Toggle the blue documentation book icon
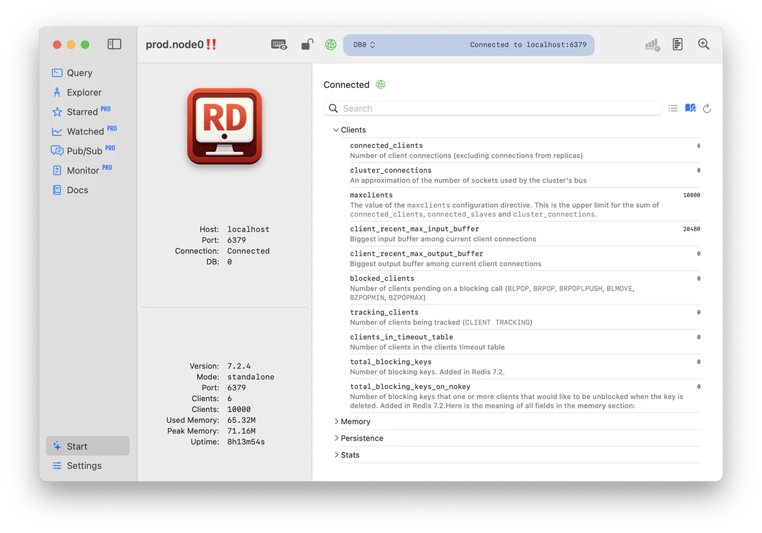762x533 pixels. (x=690, y=107)
